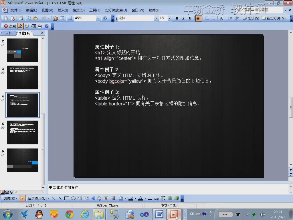Image resolution: width=293 pixels, height=220 pixels.
Task: Open the 自选图形(U) AutoShapes menu
Action: coord(39,198)
